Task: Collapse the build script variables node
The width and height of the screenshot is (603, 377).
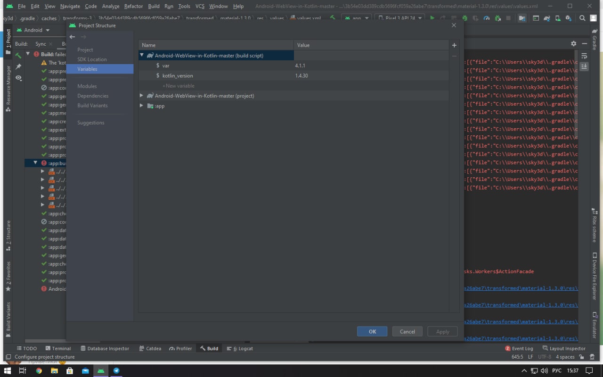Action: (142, 55)
